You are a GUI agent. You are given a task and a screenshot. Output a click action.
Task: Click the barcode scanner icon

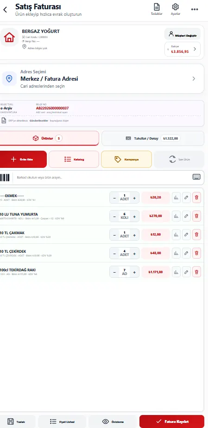[5, 178]
